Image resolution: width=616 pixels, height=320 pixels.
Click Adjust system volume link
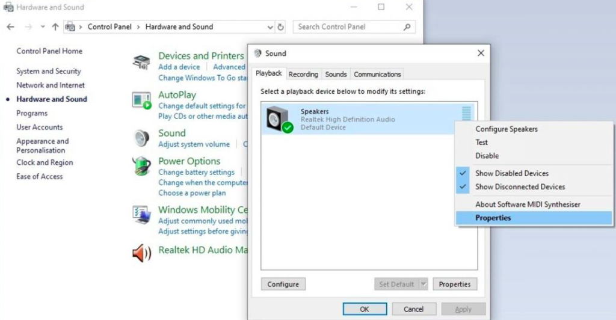point(194,144)
